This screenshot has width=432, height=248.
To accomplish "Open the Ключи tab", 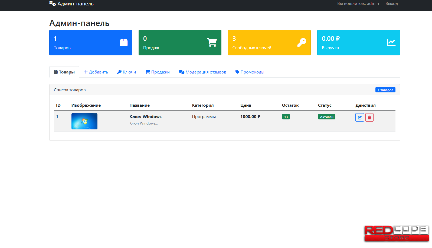I will tap(126, 72).
